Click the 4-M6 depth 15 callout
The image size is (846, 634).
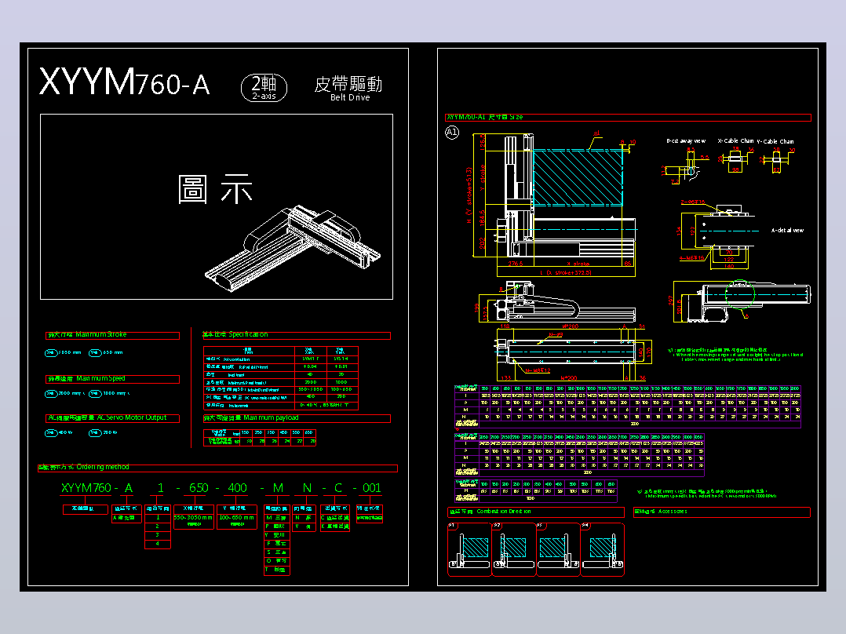click(x=691, y=258)
